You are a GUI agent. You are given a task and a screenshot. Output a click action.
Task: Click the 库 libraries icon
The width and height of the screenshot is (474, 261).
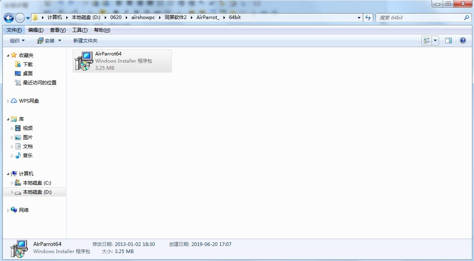click(14, 119)
